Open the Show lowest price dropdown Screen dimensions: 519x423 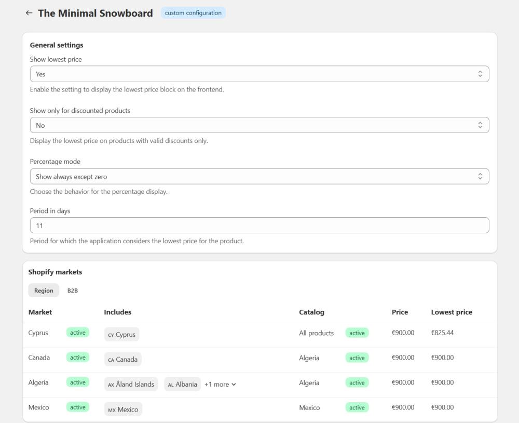[259, 74]
